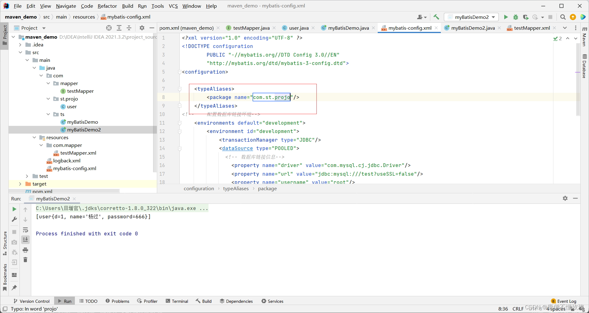Start debugging with the bug icon
Screen dimensions: 589x313
pos(516,17)
